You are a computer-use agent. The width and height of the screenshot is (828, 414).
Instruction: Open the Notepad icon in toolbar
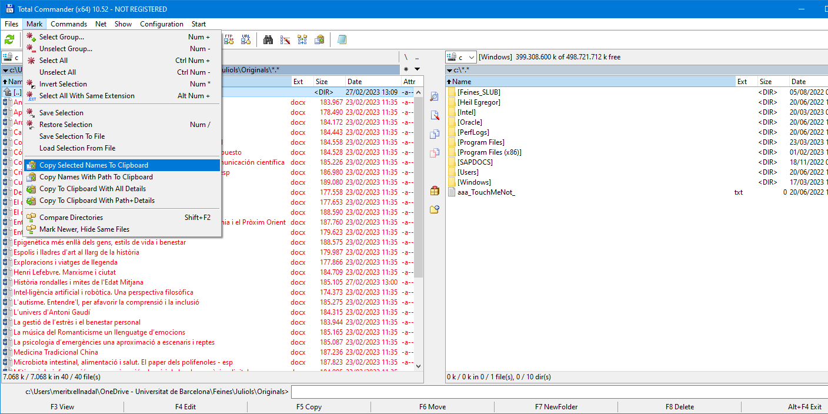point(342,40)
